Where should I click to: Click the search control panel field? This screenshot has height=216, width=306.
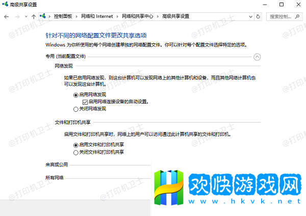pyautogui.click(x=285, y=17)
